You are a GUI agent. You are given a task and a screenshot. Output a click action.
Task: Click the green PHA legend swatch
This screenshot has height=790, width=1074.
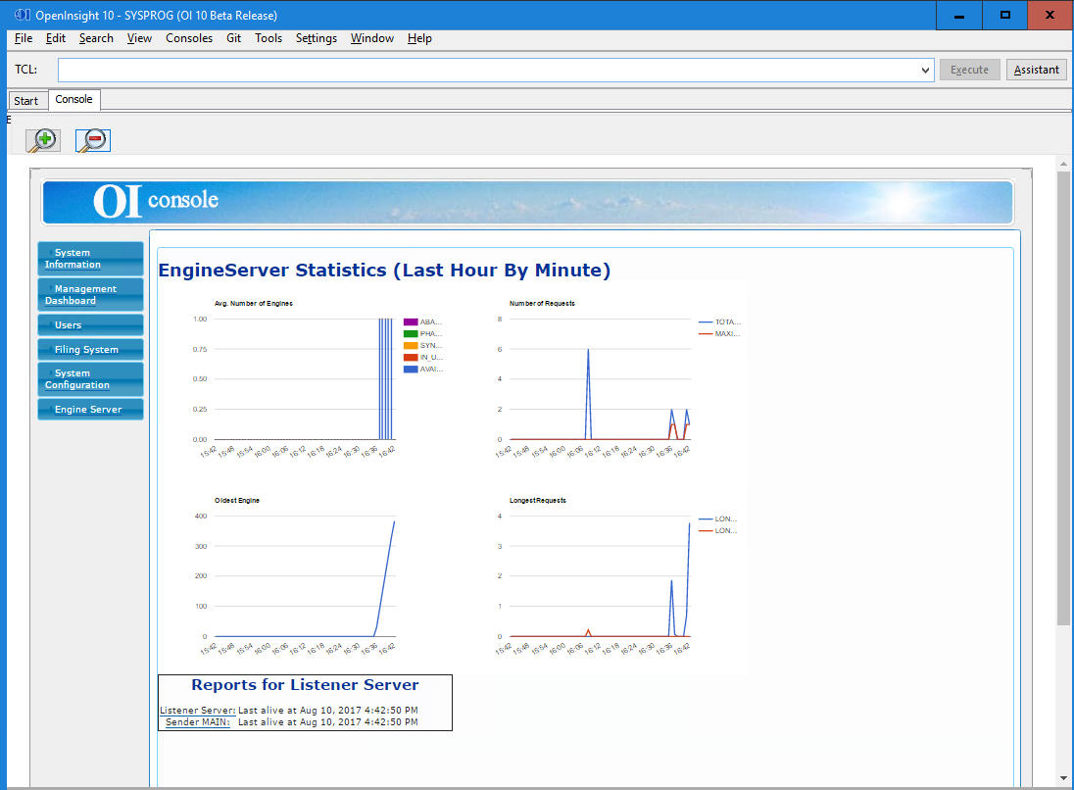[x=411, y=333]
